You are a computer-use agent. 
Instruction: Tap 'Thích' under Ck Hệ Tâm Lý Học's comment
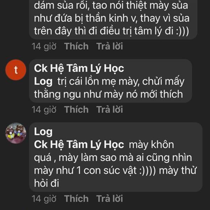point(76,110)
